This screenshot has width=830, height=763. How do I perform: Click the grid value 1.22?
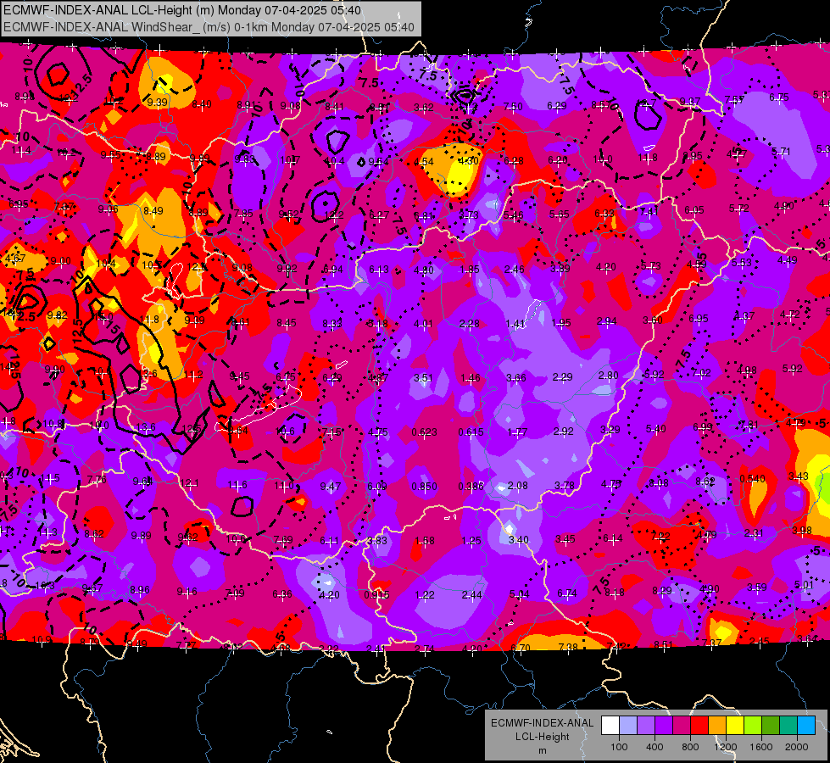[x=425, y=595]
